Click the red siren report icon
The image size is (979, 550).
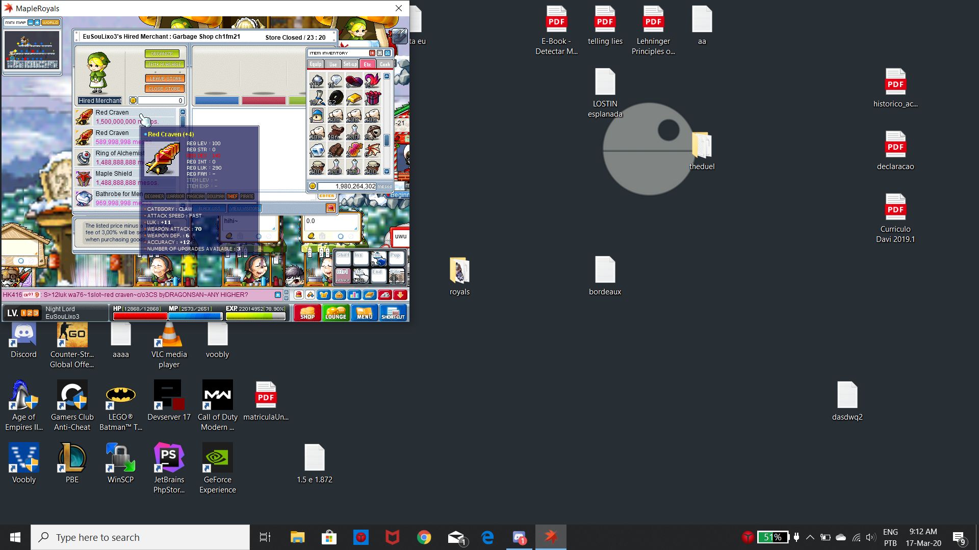299,295
